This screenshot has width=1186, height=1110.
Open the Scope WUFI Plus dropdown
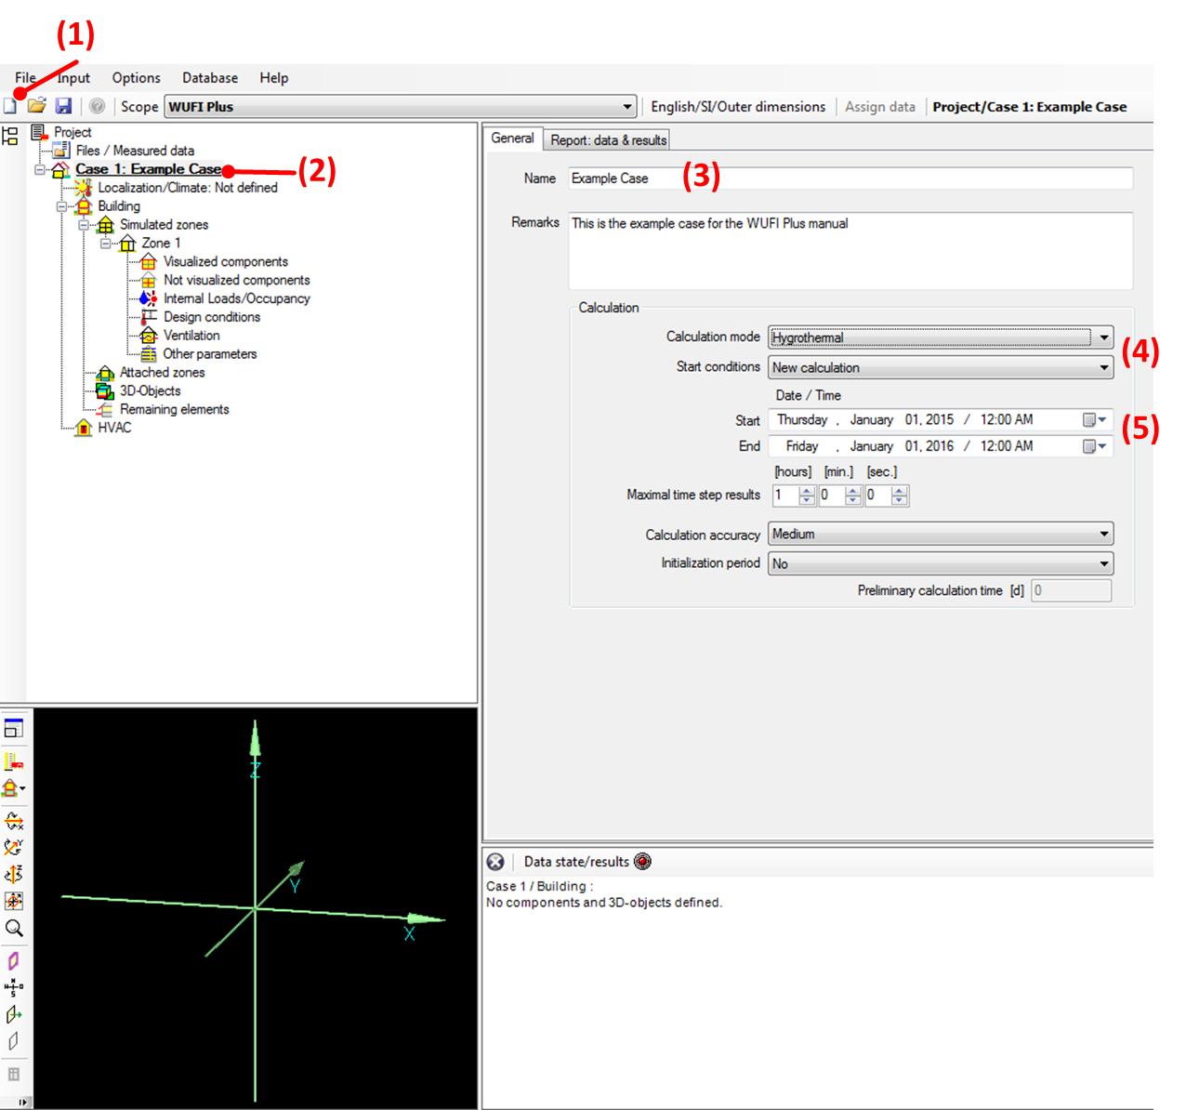627,107
